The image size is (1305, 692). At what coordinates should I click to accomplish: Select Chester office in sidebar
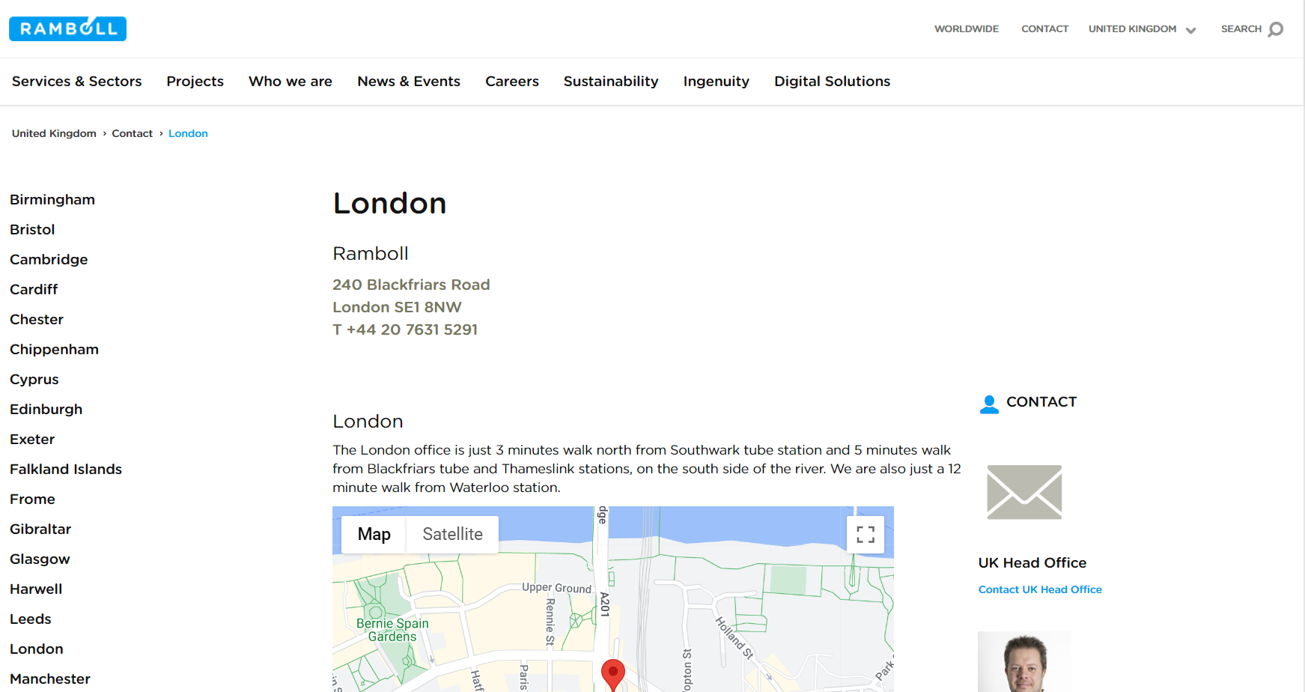pyautogui.click(x=37, y=320)
